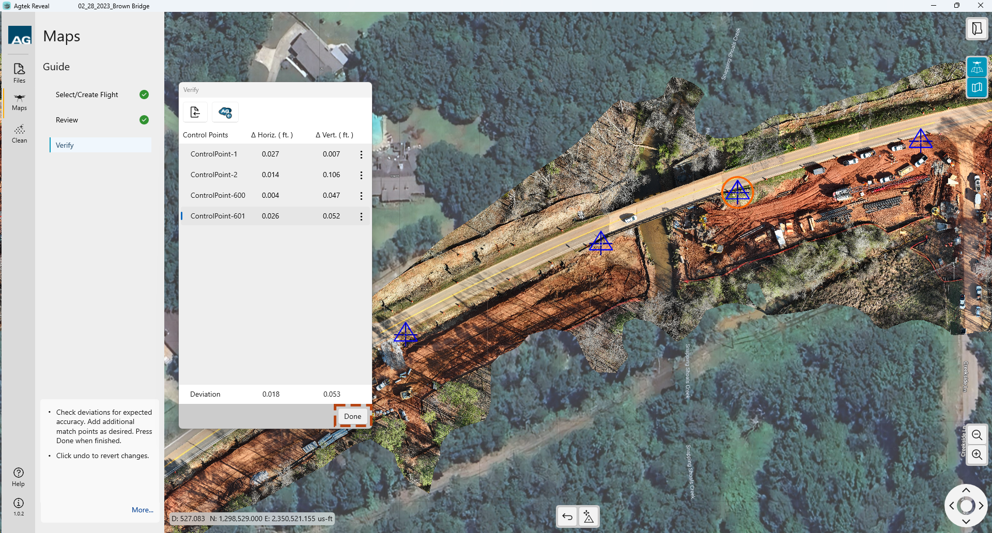Zoom in the map view
The image size is (992, 533).
[x=977, y=454]
